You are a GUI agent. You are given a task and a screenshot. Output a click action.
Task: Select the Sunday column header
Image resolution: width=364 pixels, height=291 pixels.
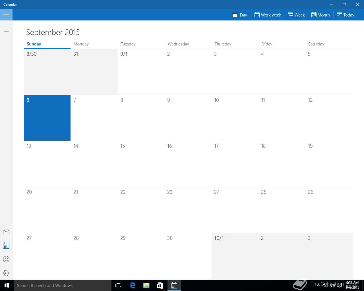[x=34, y=44]
